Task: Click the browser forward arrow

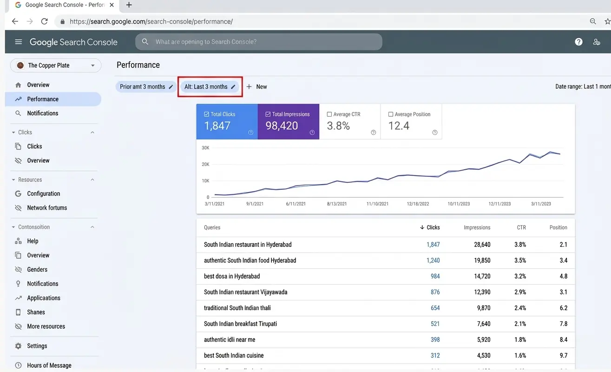Action: point(30,21)
